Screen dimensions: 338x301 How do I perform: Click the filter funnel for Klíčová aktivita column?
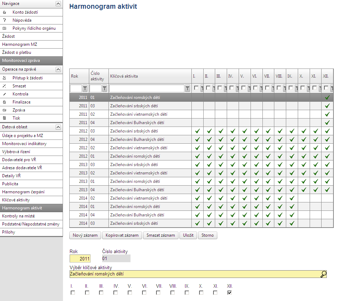click(188, 88)
